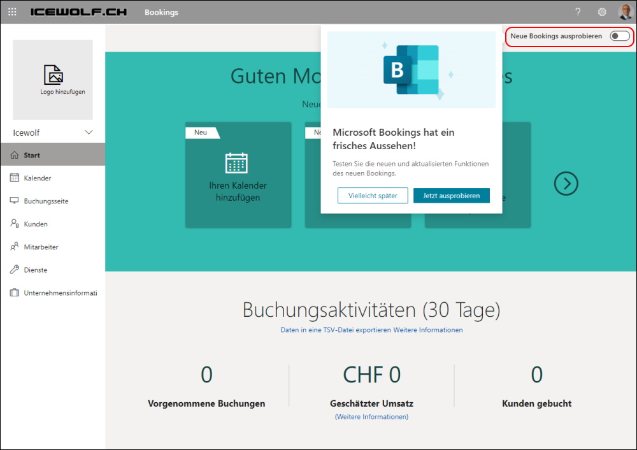This screenshot has height=450, width=637.
Task: Click the ICEWOLF.CH header logo
Action: (x=78, y=12)
